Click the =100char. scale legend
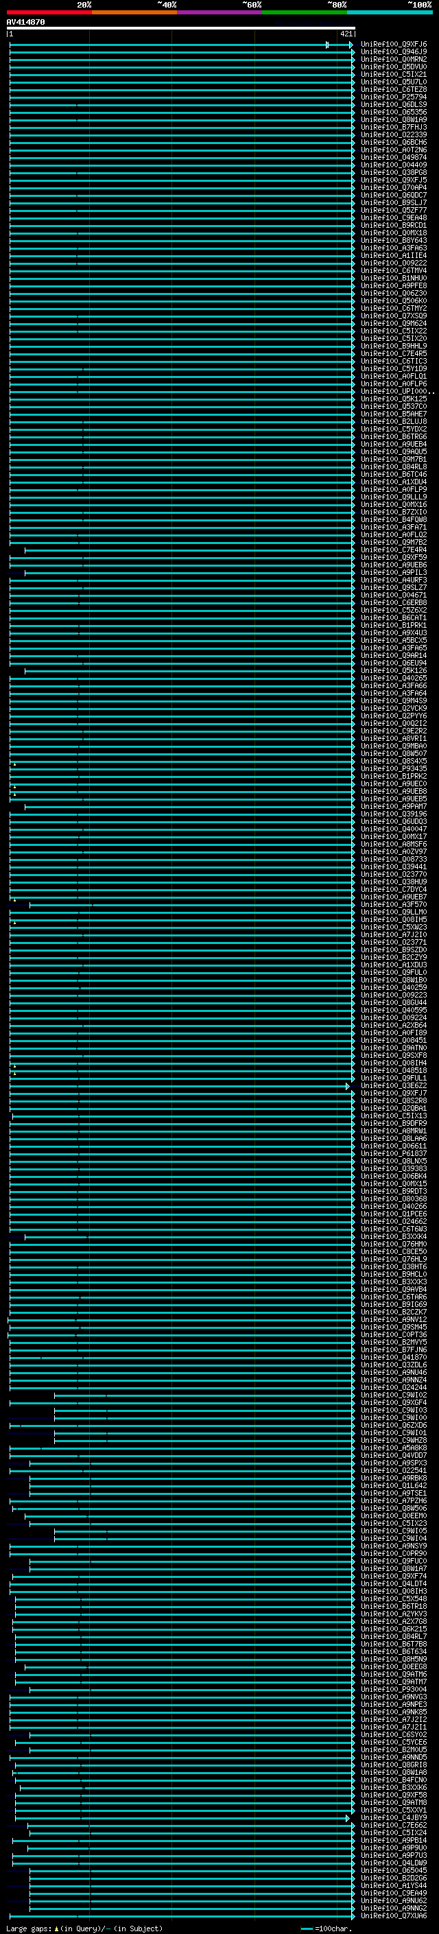Screen dimensions: 439x1934 (x=326, y=1928)
